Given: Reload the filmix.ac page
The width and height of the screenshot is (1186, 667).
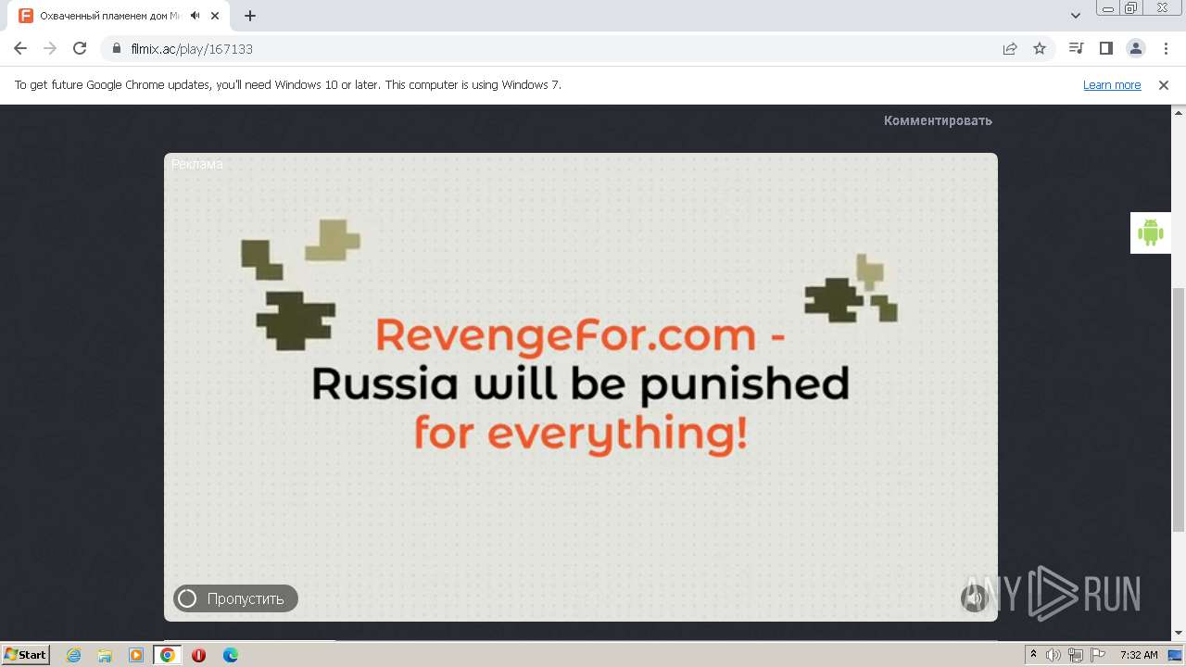Looking at the screenshot, I should [80, 48].
